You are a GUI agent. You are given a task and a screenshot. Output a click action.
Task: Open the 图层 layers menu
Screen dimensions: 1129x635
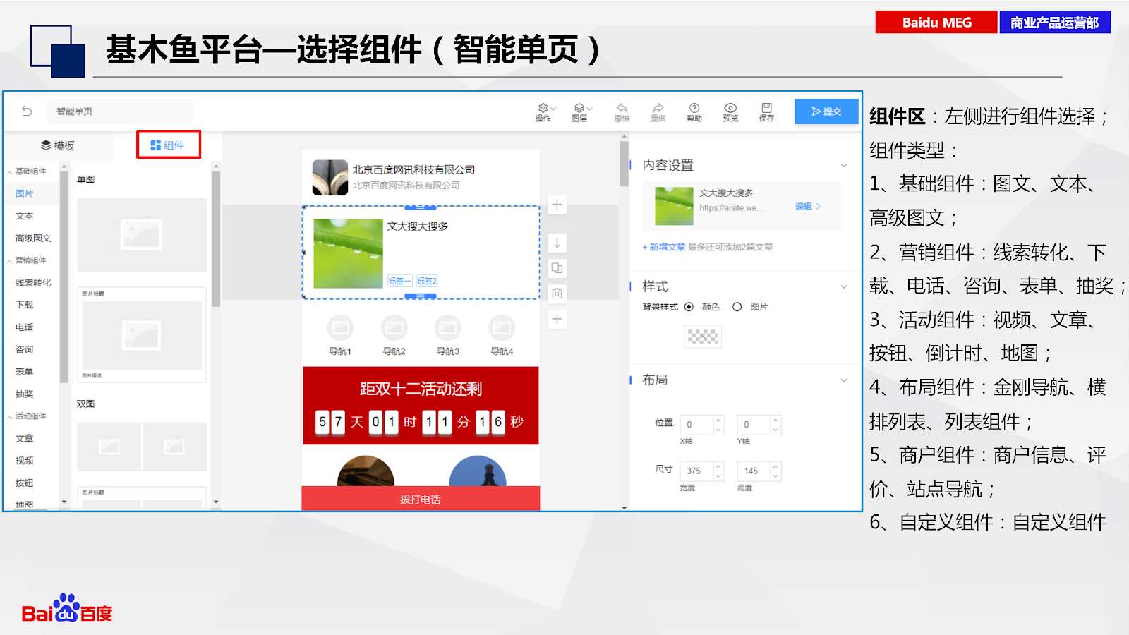(x=581, y=111)
